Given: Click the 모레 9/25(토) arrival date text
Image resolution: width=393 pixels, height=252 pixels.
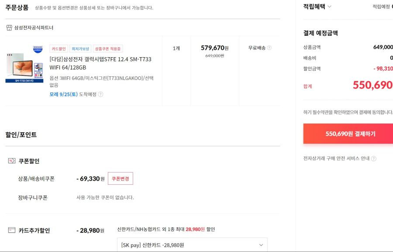Looking at the screenshot, I should coord(63,94).
